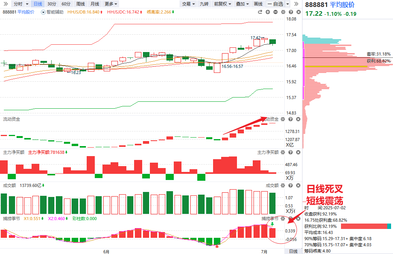Switch to the 30分 timeframe
Image resolution: width=393 pixels, height=254 pixels.
click(x=52, y=4)
